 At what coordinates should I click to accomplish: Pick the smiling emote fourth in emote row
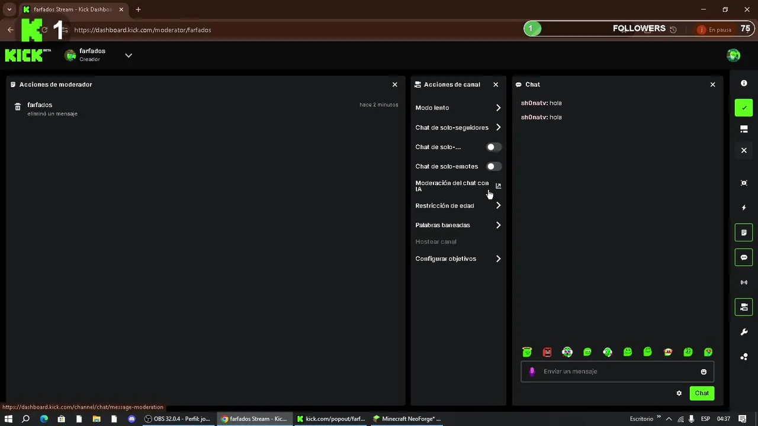click(x=587, y=352)
